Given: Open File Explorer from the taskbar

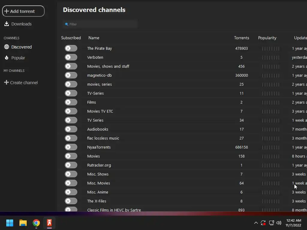Looking at the screenshot, I should click(23, 223).
